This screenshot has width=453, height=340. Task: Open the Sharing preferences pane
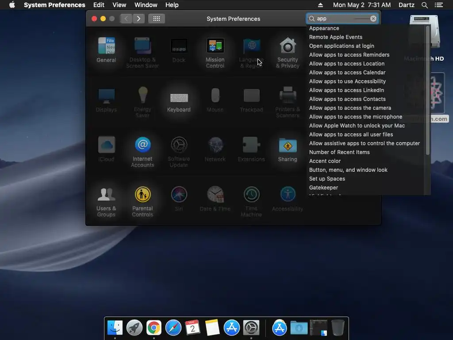(x=288, y=150)
